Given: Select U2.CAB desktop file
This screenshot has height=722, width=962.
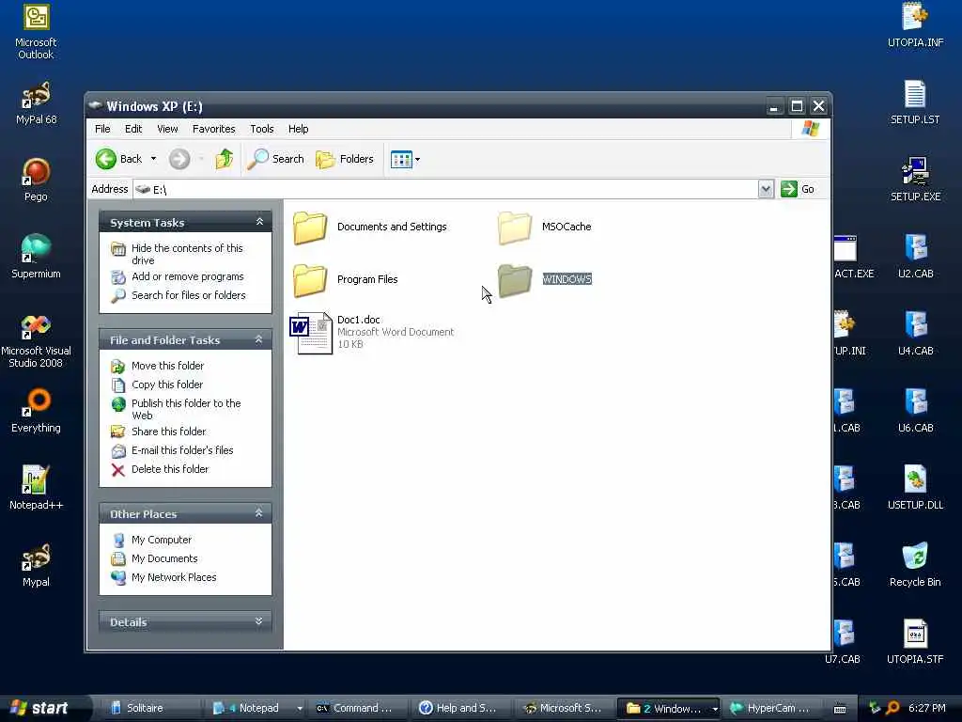Looking at the screenshot, I should point(915,258).
